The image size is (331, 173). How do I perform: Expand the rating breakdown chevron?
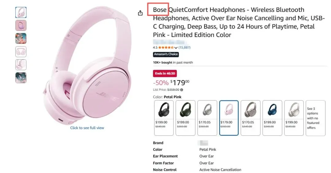coord(176,48)
